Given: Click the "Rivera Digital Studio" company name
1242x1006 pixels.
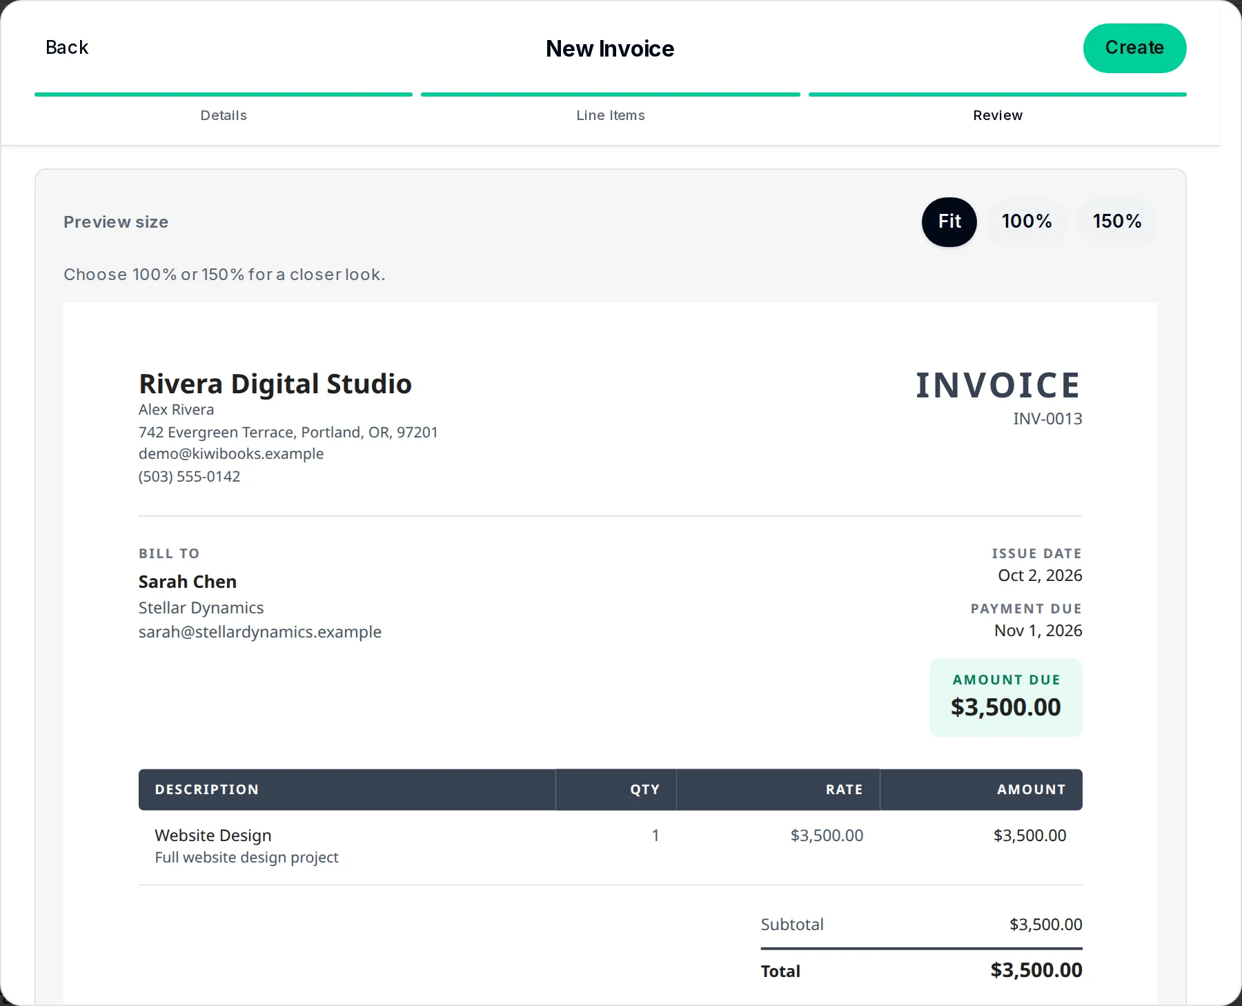Looking at the screenshot, I should point(275,384).
